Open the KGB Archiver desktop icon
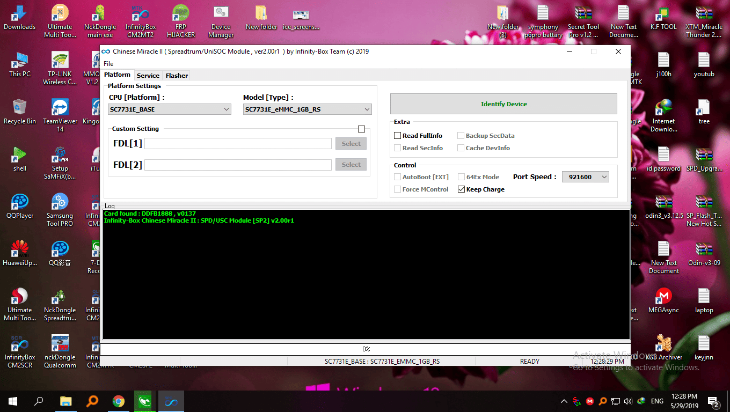The image size is (730, 412). coord(663,344)
